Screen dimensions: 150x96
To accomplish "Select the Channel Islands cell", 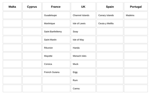I will pyautogui.click(x=83, y=15).
